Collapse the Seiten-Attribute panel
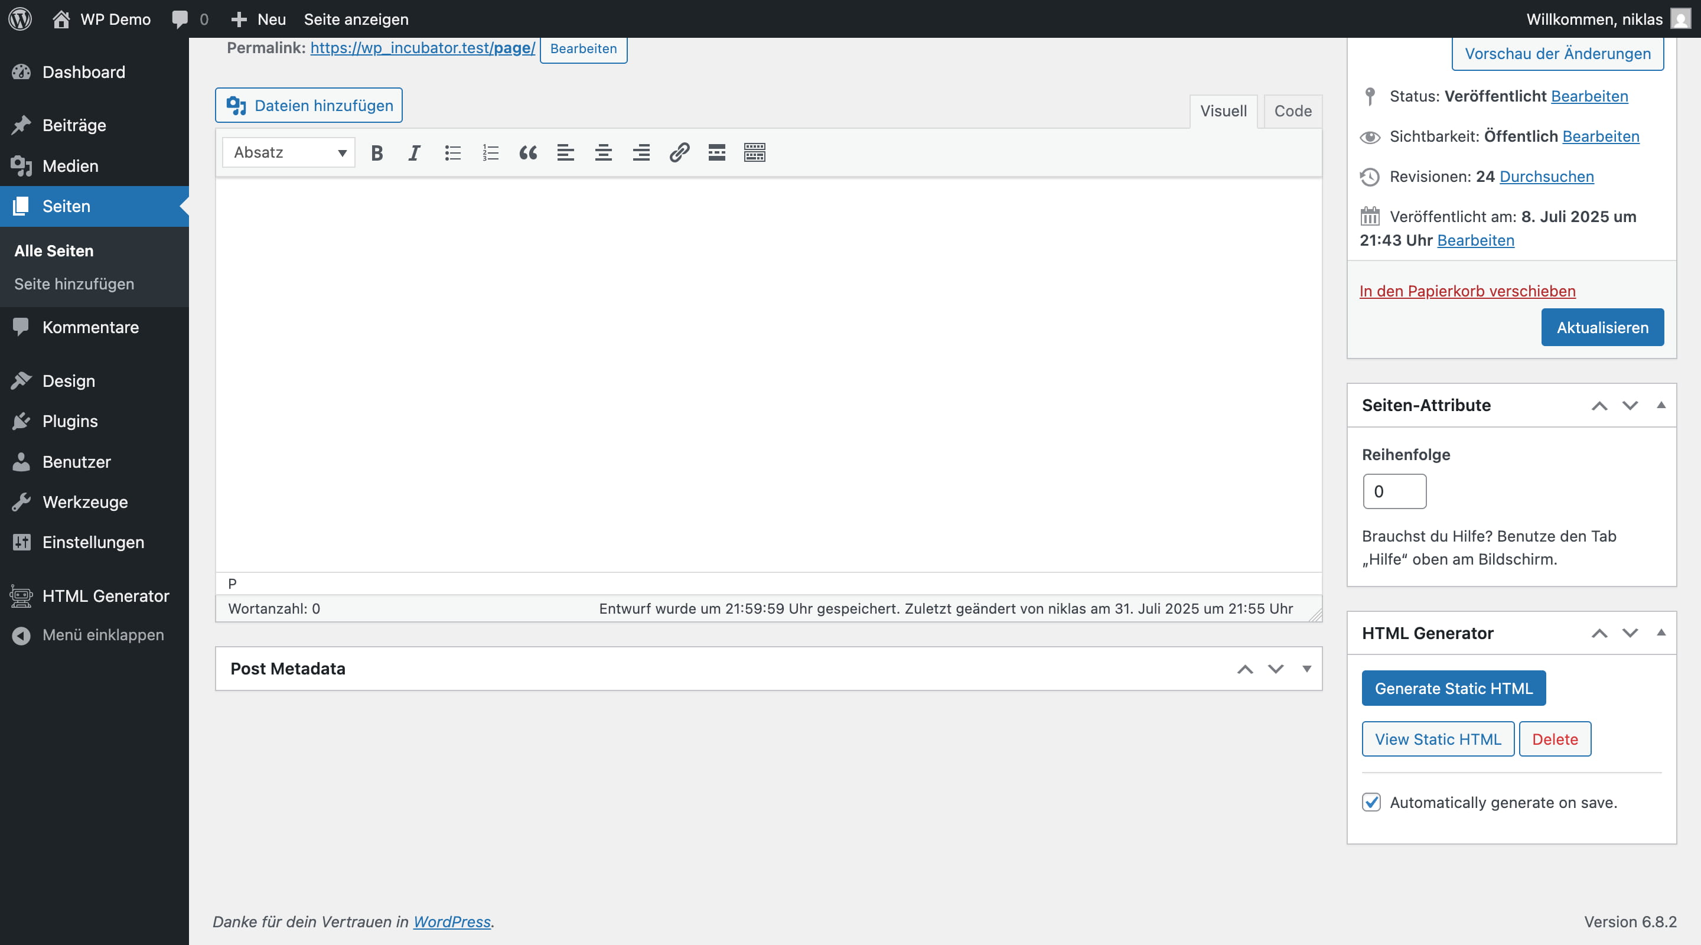The image size is (1701, 945). pyautogui.click(x=1661, y=405)
